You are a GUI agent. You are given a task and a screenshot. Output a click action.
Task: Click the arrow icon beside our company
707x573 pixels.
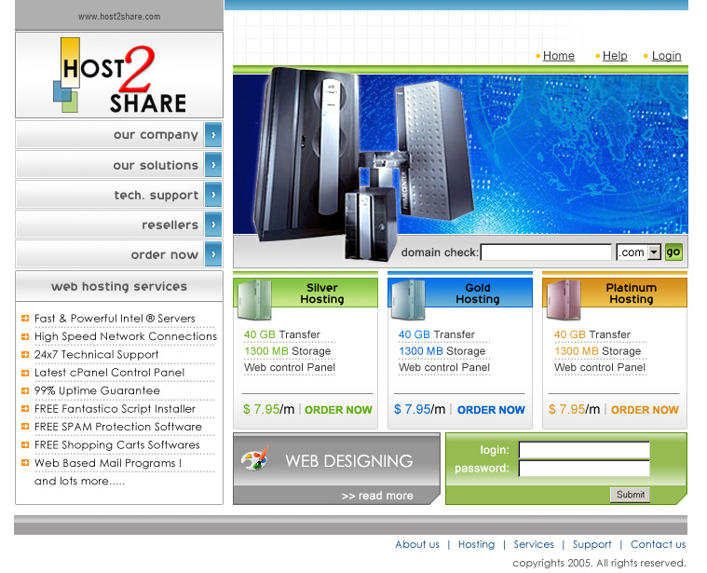(213, 135)
